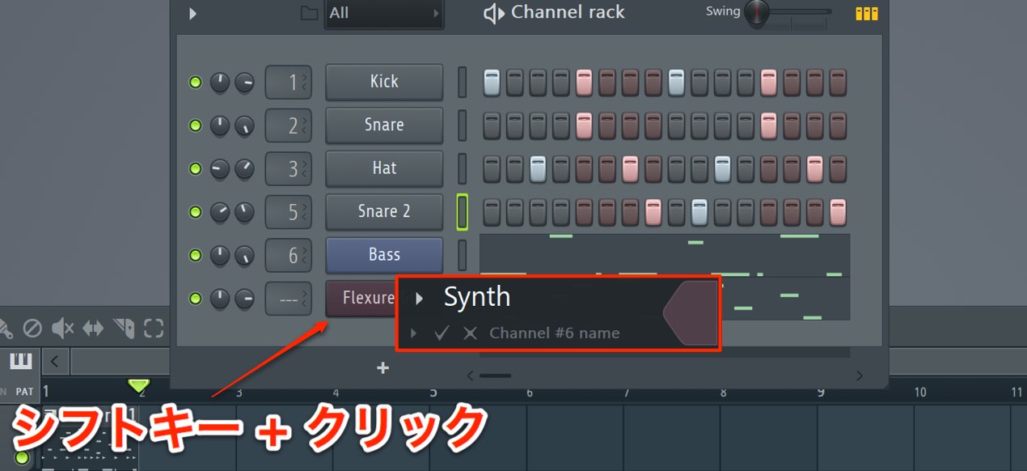Screen dimensions: 1027x471
Task: Open Bass channel piano roll preview
Action: [665, 255]
